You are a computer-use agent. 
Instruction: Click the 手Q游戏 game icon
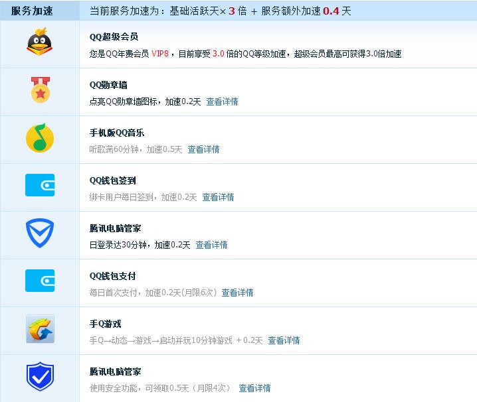40,329
